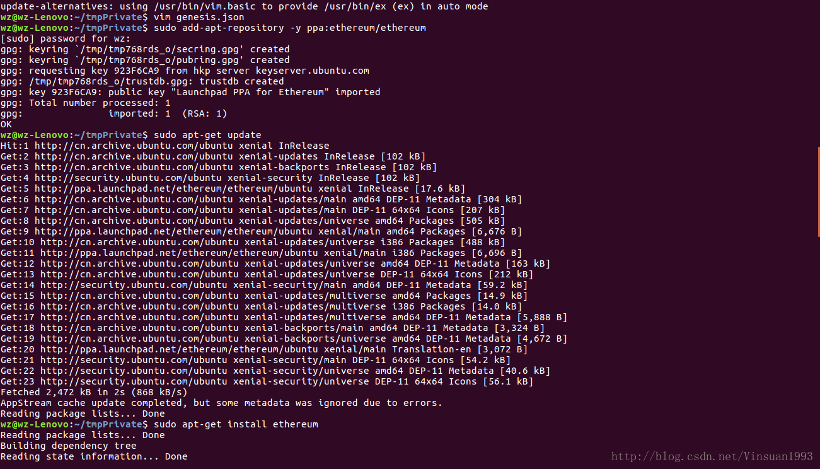Click the "sudo apt-get install ethereum" command
Viewport: 820px width, 469px height.
coord(236,424)
